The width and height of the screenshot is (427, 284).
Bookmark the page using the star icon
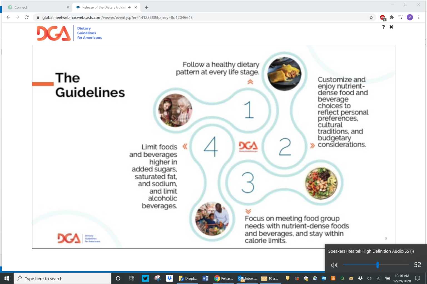click(371, 17)
